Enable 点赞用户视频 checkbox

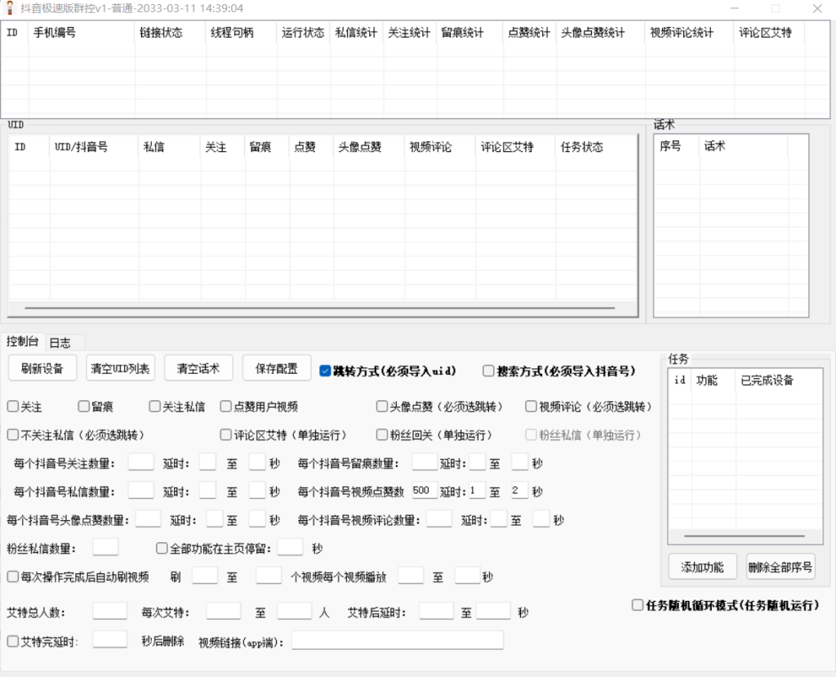pyautogui.click(x=226, y=407)
